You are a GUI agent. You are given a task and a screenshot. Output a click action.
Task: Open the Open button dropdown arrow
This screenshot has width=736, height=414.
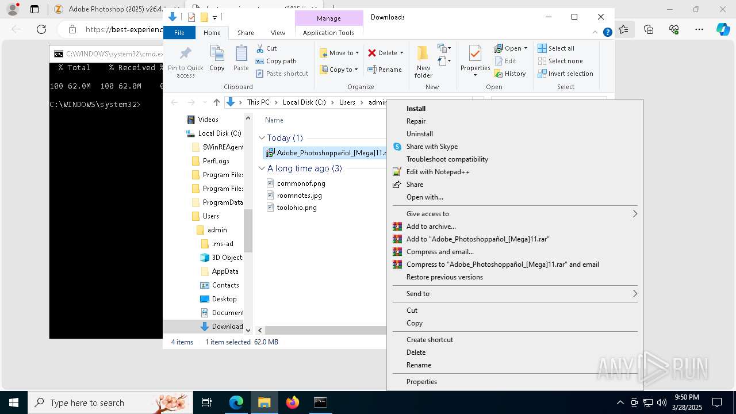click(x=526, y=48)
